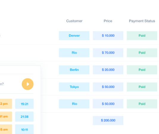The width and height of the screenshot is (159, 134).
Task: Select the Tokyo customer tag
Action: click(74, 87)
